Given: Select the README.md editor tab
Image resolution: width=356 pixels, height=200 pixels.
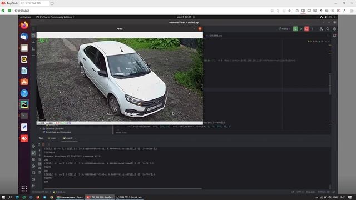Looking at the screenshot, I should [x=214, y=36].
